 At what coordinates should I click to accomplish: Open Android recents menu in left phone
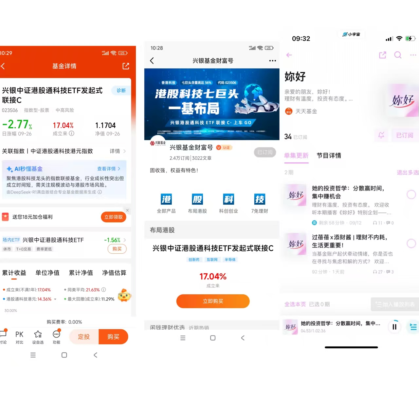33,355
